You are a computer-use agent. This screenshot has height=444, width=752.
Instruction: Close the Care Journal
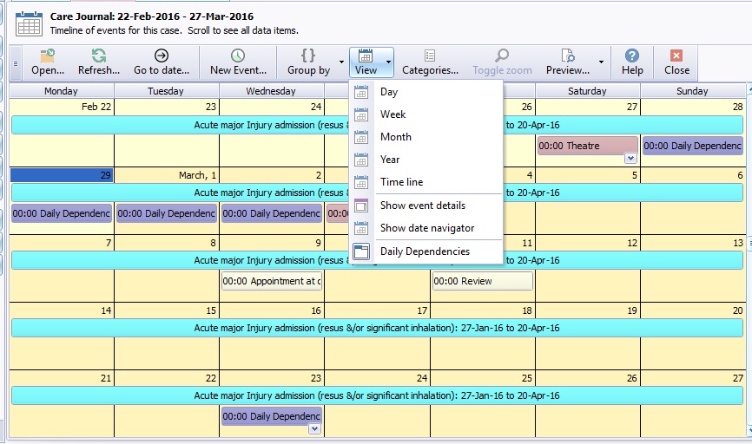coord(676,62)
